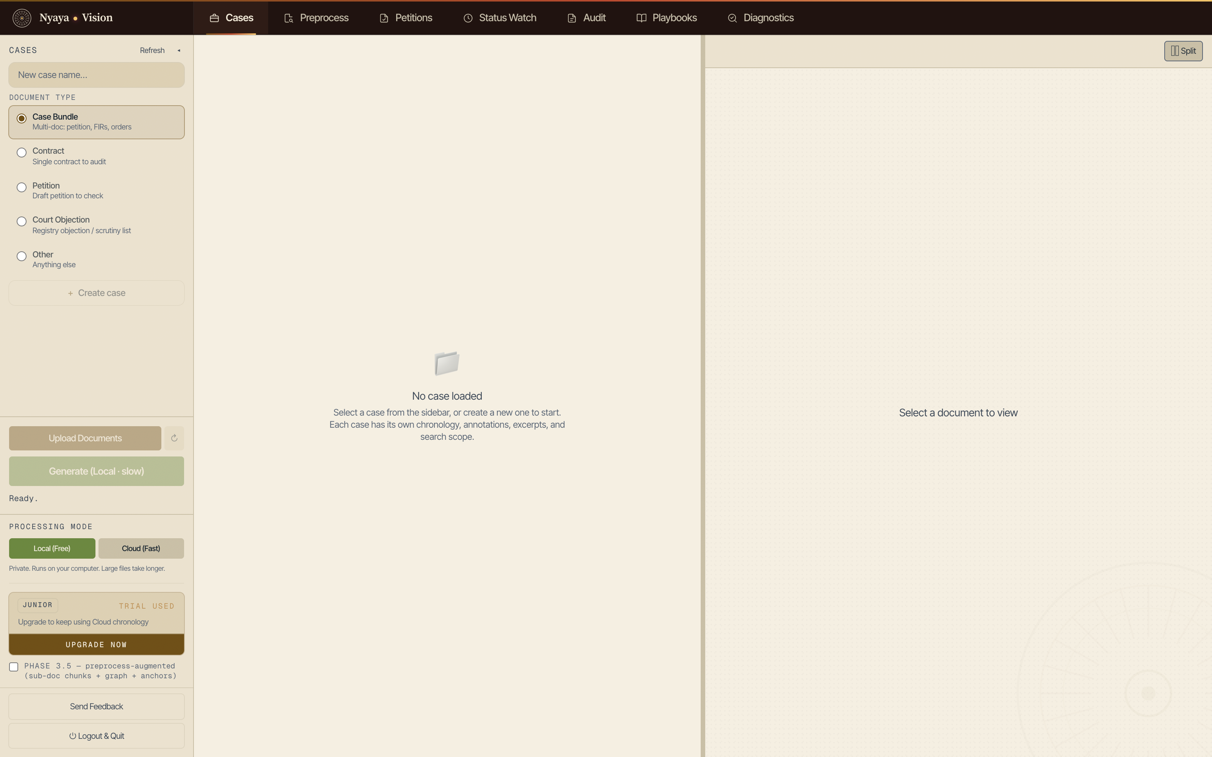Click the Nyaya Vision logo icon
This screenshot has height=757, width=1212.
(22, 18)
